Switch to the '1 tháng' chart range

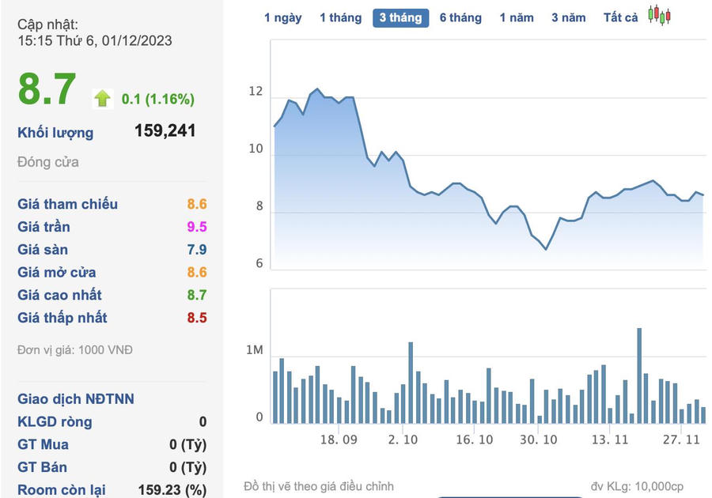click(x=340, y=17)
